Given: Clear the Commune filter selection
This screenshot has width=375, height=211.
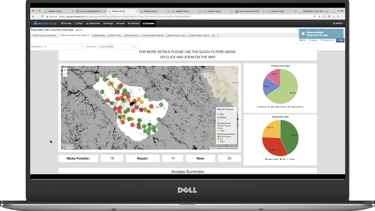Looking at the screenshot, I should [x=133, y=47].
